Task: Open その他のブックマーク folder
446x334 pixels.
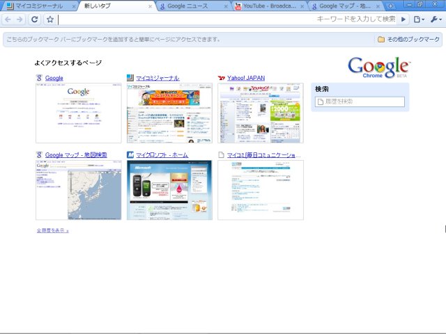Action: [x=408, y=39]
